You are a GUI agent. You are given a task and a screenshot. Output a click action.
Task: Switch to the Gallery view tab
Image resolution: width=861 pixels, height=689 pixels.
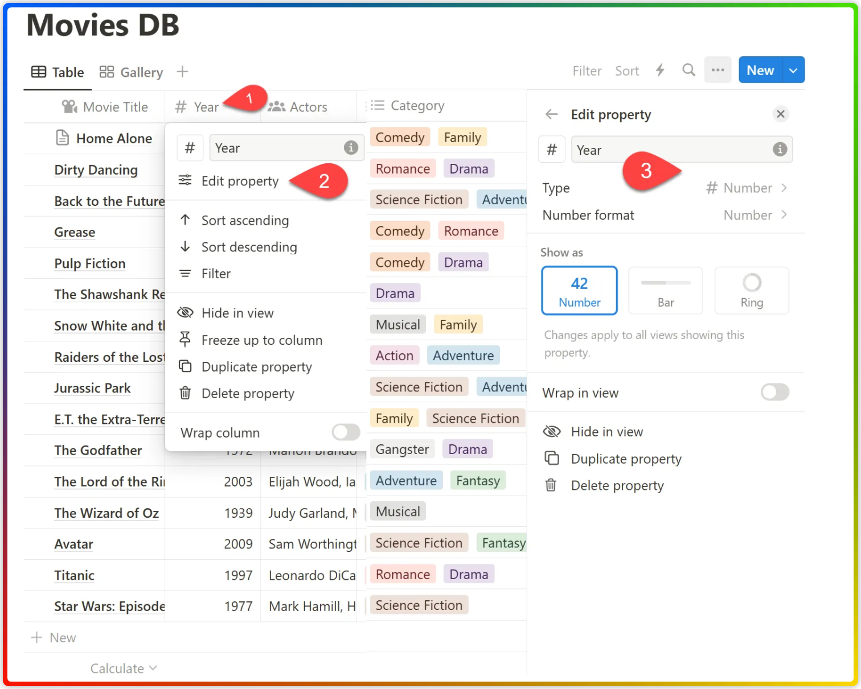click(x=131, y=72)
